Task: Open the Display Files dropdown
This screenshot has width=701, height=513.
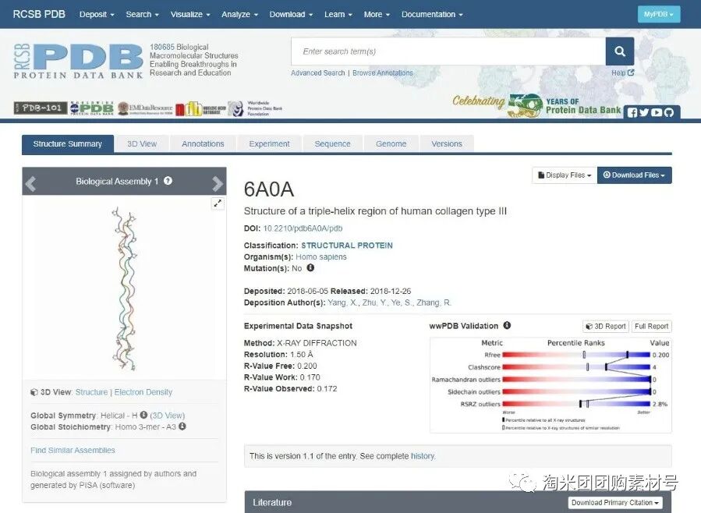Action: pos(565,175)
